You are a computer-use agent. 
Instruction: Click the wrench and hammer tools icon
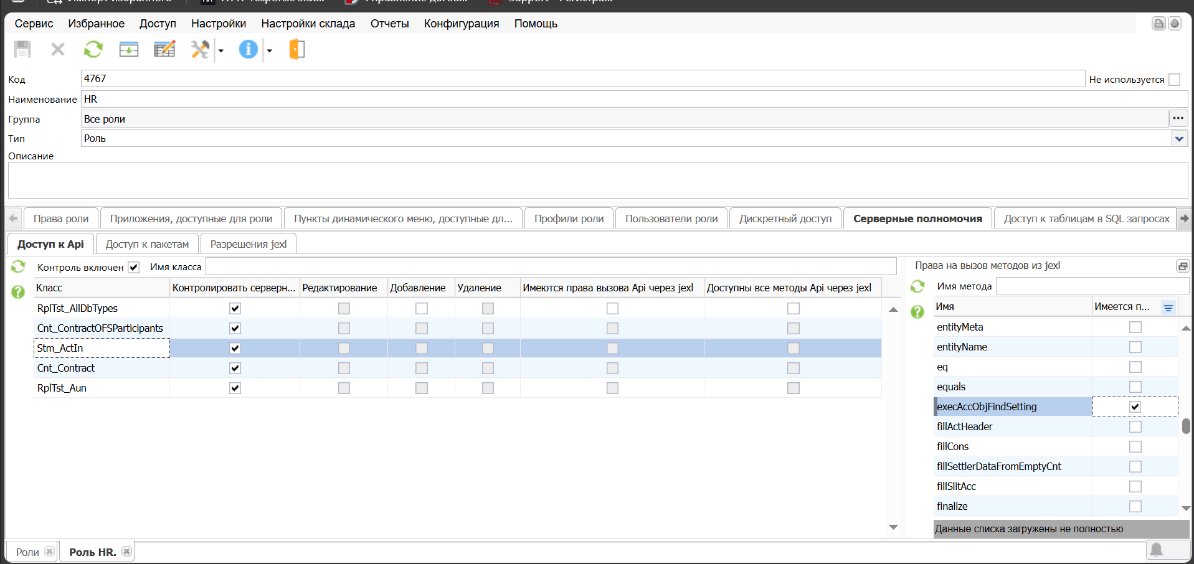pos(200,49)
